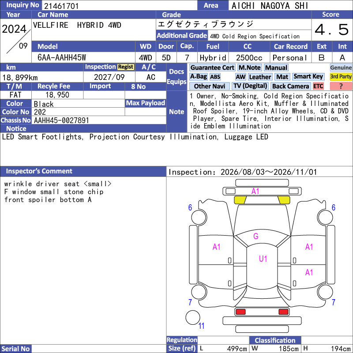Viewport: 353px width, 353px height.
Task: Click the Serial No field
Action: pyautogui.click(x=99, y=349)
